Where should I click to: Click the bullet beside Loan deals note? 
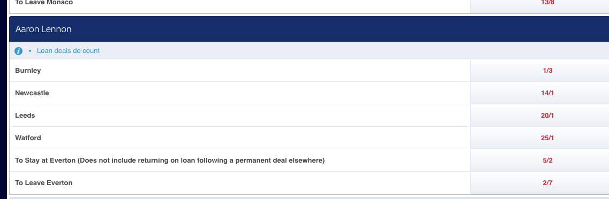pyautogui.click(x=30, y=51)
